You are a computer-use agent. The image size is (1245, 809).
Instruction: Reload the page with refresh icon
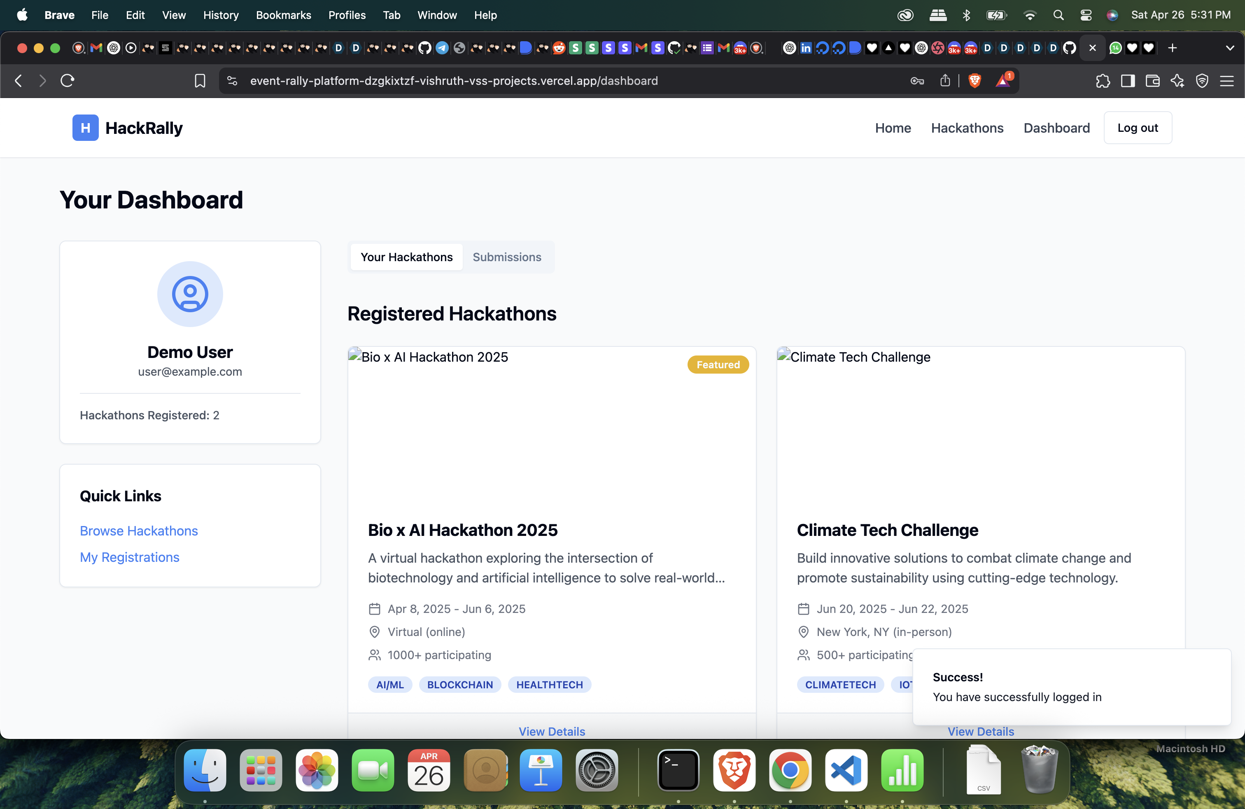click(68, 81)
